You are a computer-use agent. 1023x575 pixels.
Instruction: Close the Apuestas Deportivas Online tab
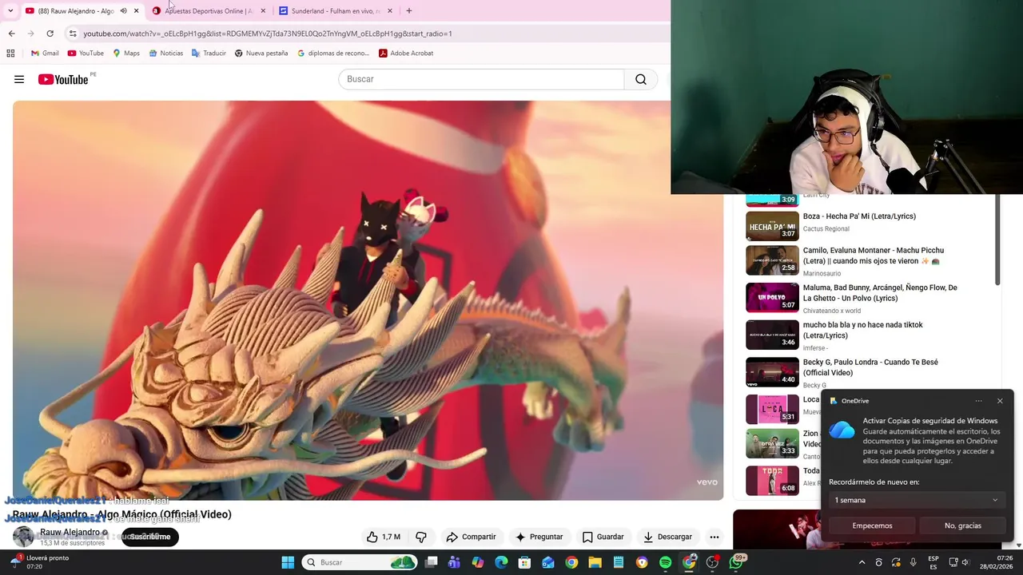point(263,11)
